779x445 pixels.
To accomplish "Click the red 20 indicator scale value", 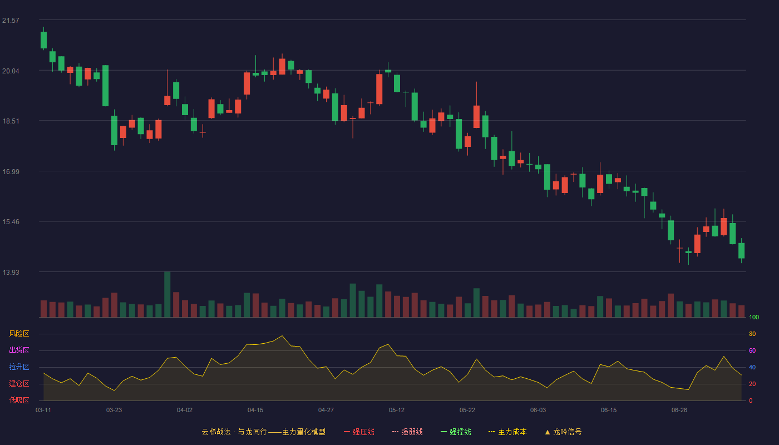I will point(752,384).
